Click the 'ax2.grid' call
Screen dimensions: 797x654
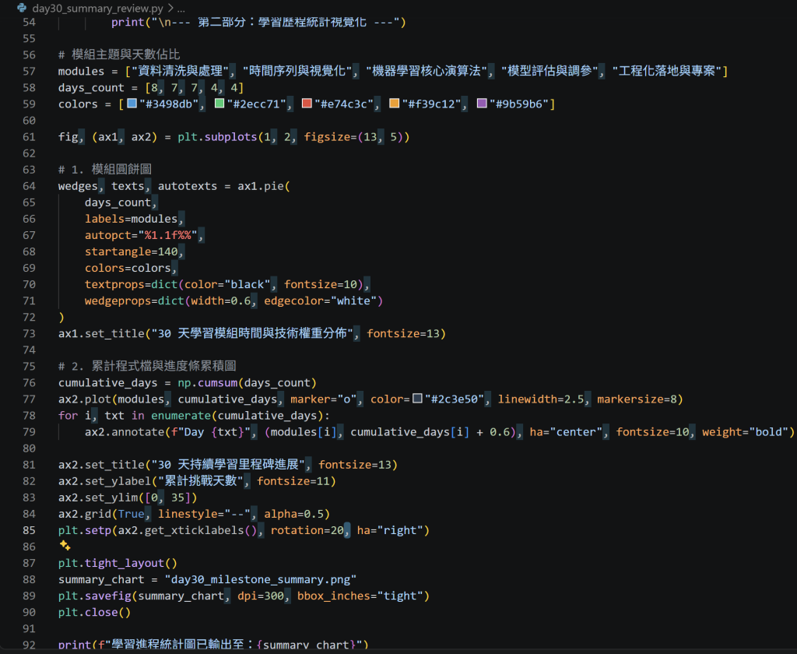(85, 514)
